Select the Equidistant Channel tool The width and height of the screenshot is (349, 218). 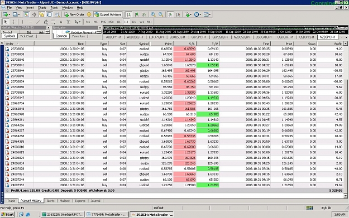[x=46, y=22]
